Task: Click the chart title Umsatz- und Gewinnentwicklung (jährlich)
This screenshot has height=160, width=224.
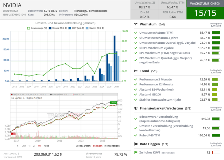Action: (x=65, y=23)
